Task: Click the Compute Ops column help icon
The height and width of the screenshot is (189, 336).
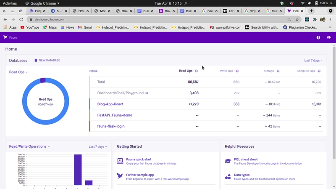Action: (319, 71)
